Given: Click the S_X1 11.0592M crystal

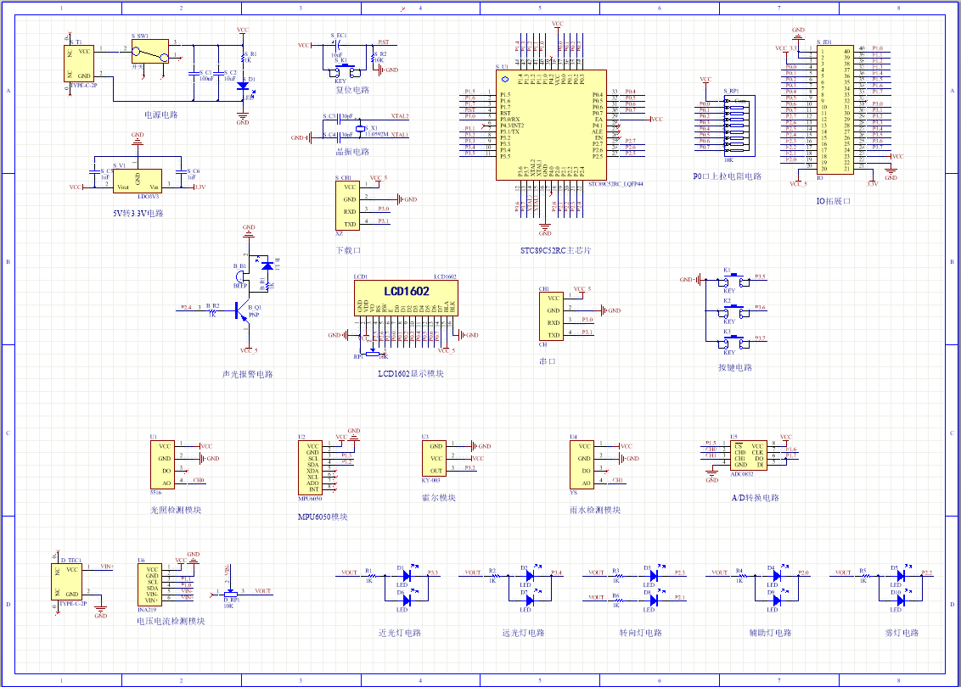Looking at the screenshot, I should click(x=360, y=128).
